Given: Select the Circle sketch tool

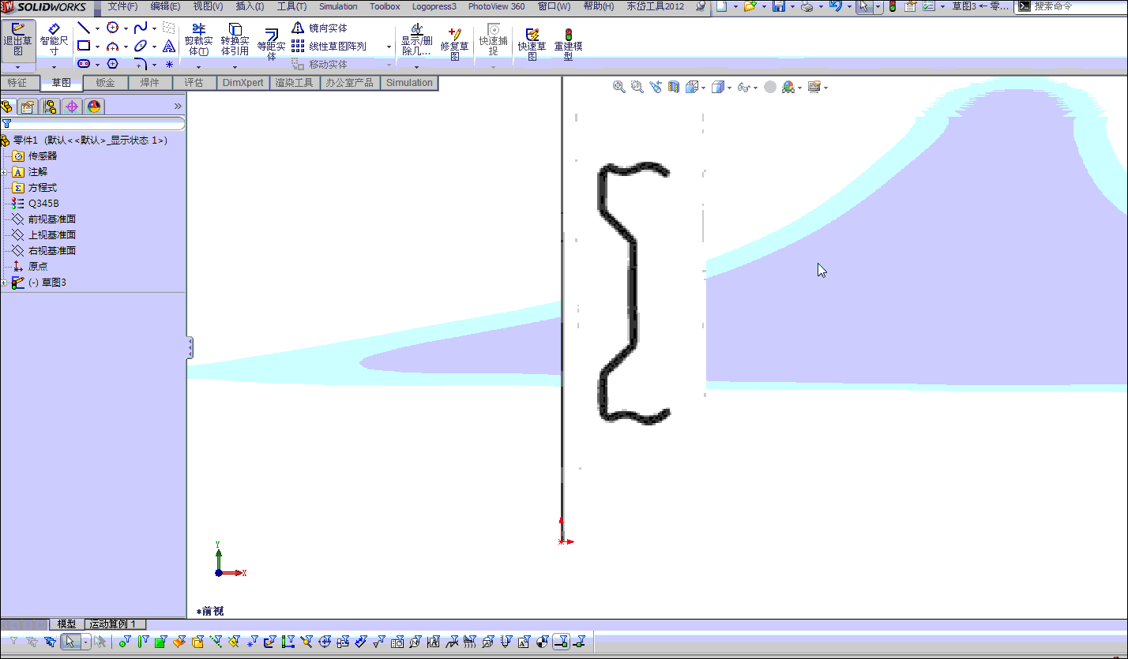Looking at the screenshot, I should tap(112, 28).
